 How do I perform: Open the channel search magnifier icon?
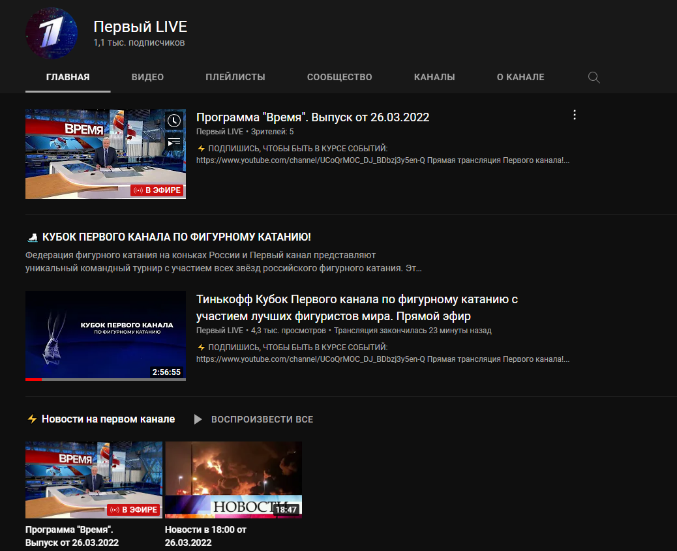[x=594, y=77]
